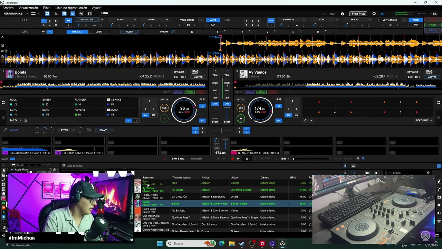Open BEAT JUMP pad mode dropdown
This screenshot has width=442, height=249.
point(424,120)
